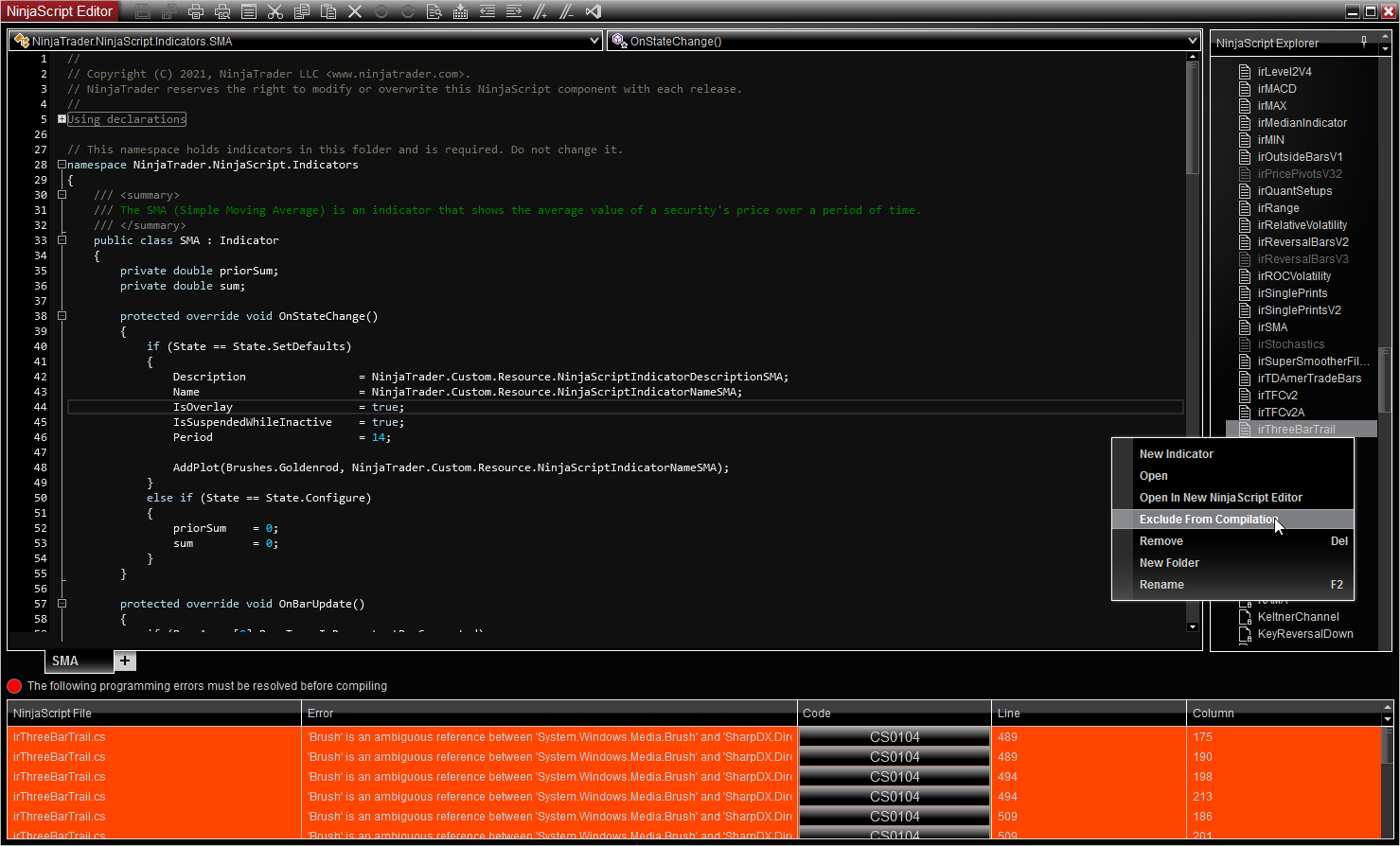Select irMedianIndicator in NinjaScript Explorer
1400x846 pixels.
[1302, 123]
